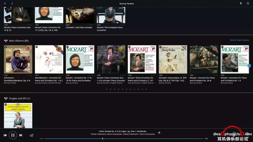Screen dimensions: 253x142
Task: Click the TIDAL logo beside Singles and EPs
Action: coord(6,99)
